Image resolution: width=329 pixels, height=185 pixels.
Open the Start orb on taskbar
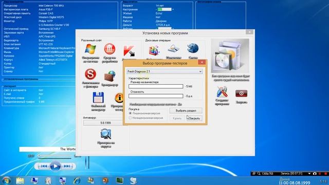coord(6,180)
